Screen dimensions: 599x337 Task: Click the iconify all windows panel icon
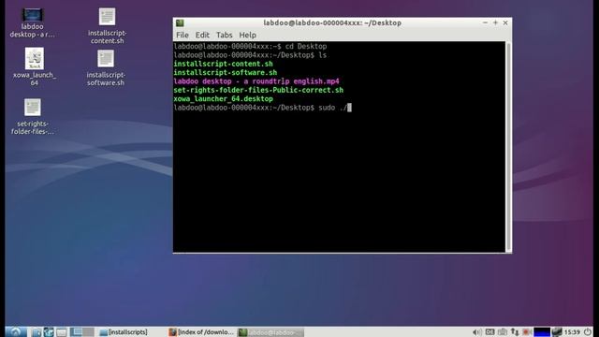tap(62, 332)
